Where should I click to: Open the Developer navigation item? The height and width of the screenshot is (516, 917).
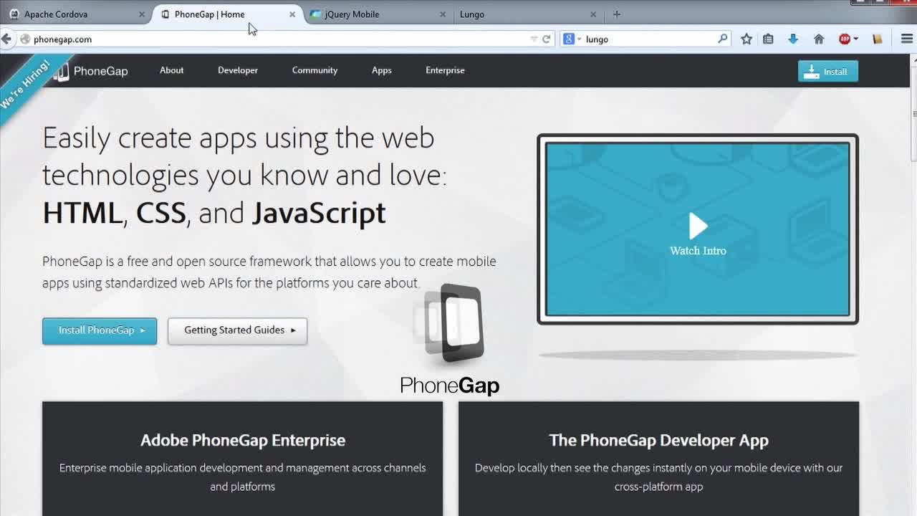[x=238, y=70]
